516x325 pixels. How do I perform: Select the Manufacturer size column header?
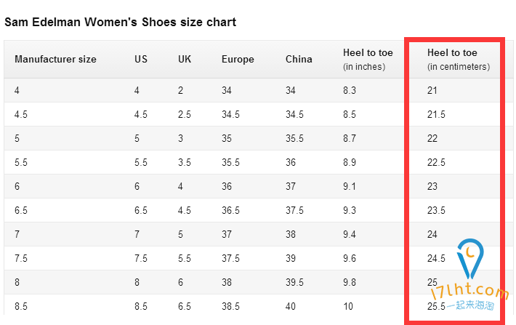point(55,60)
